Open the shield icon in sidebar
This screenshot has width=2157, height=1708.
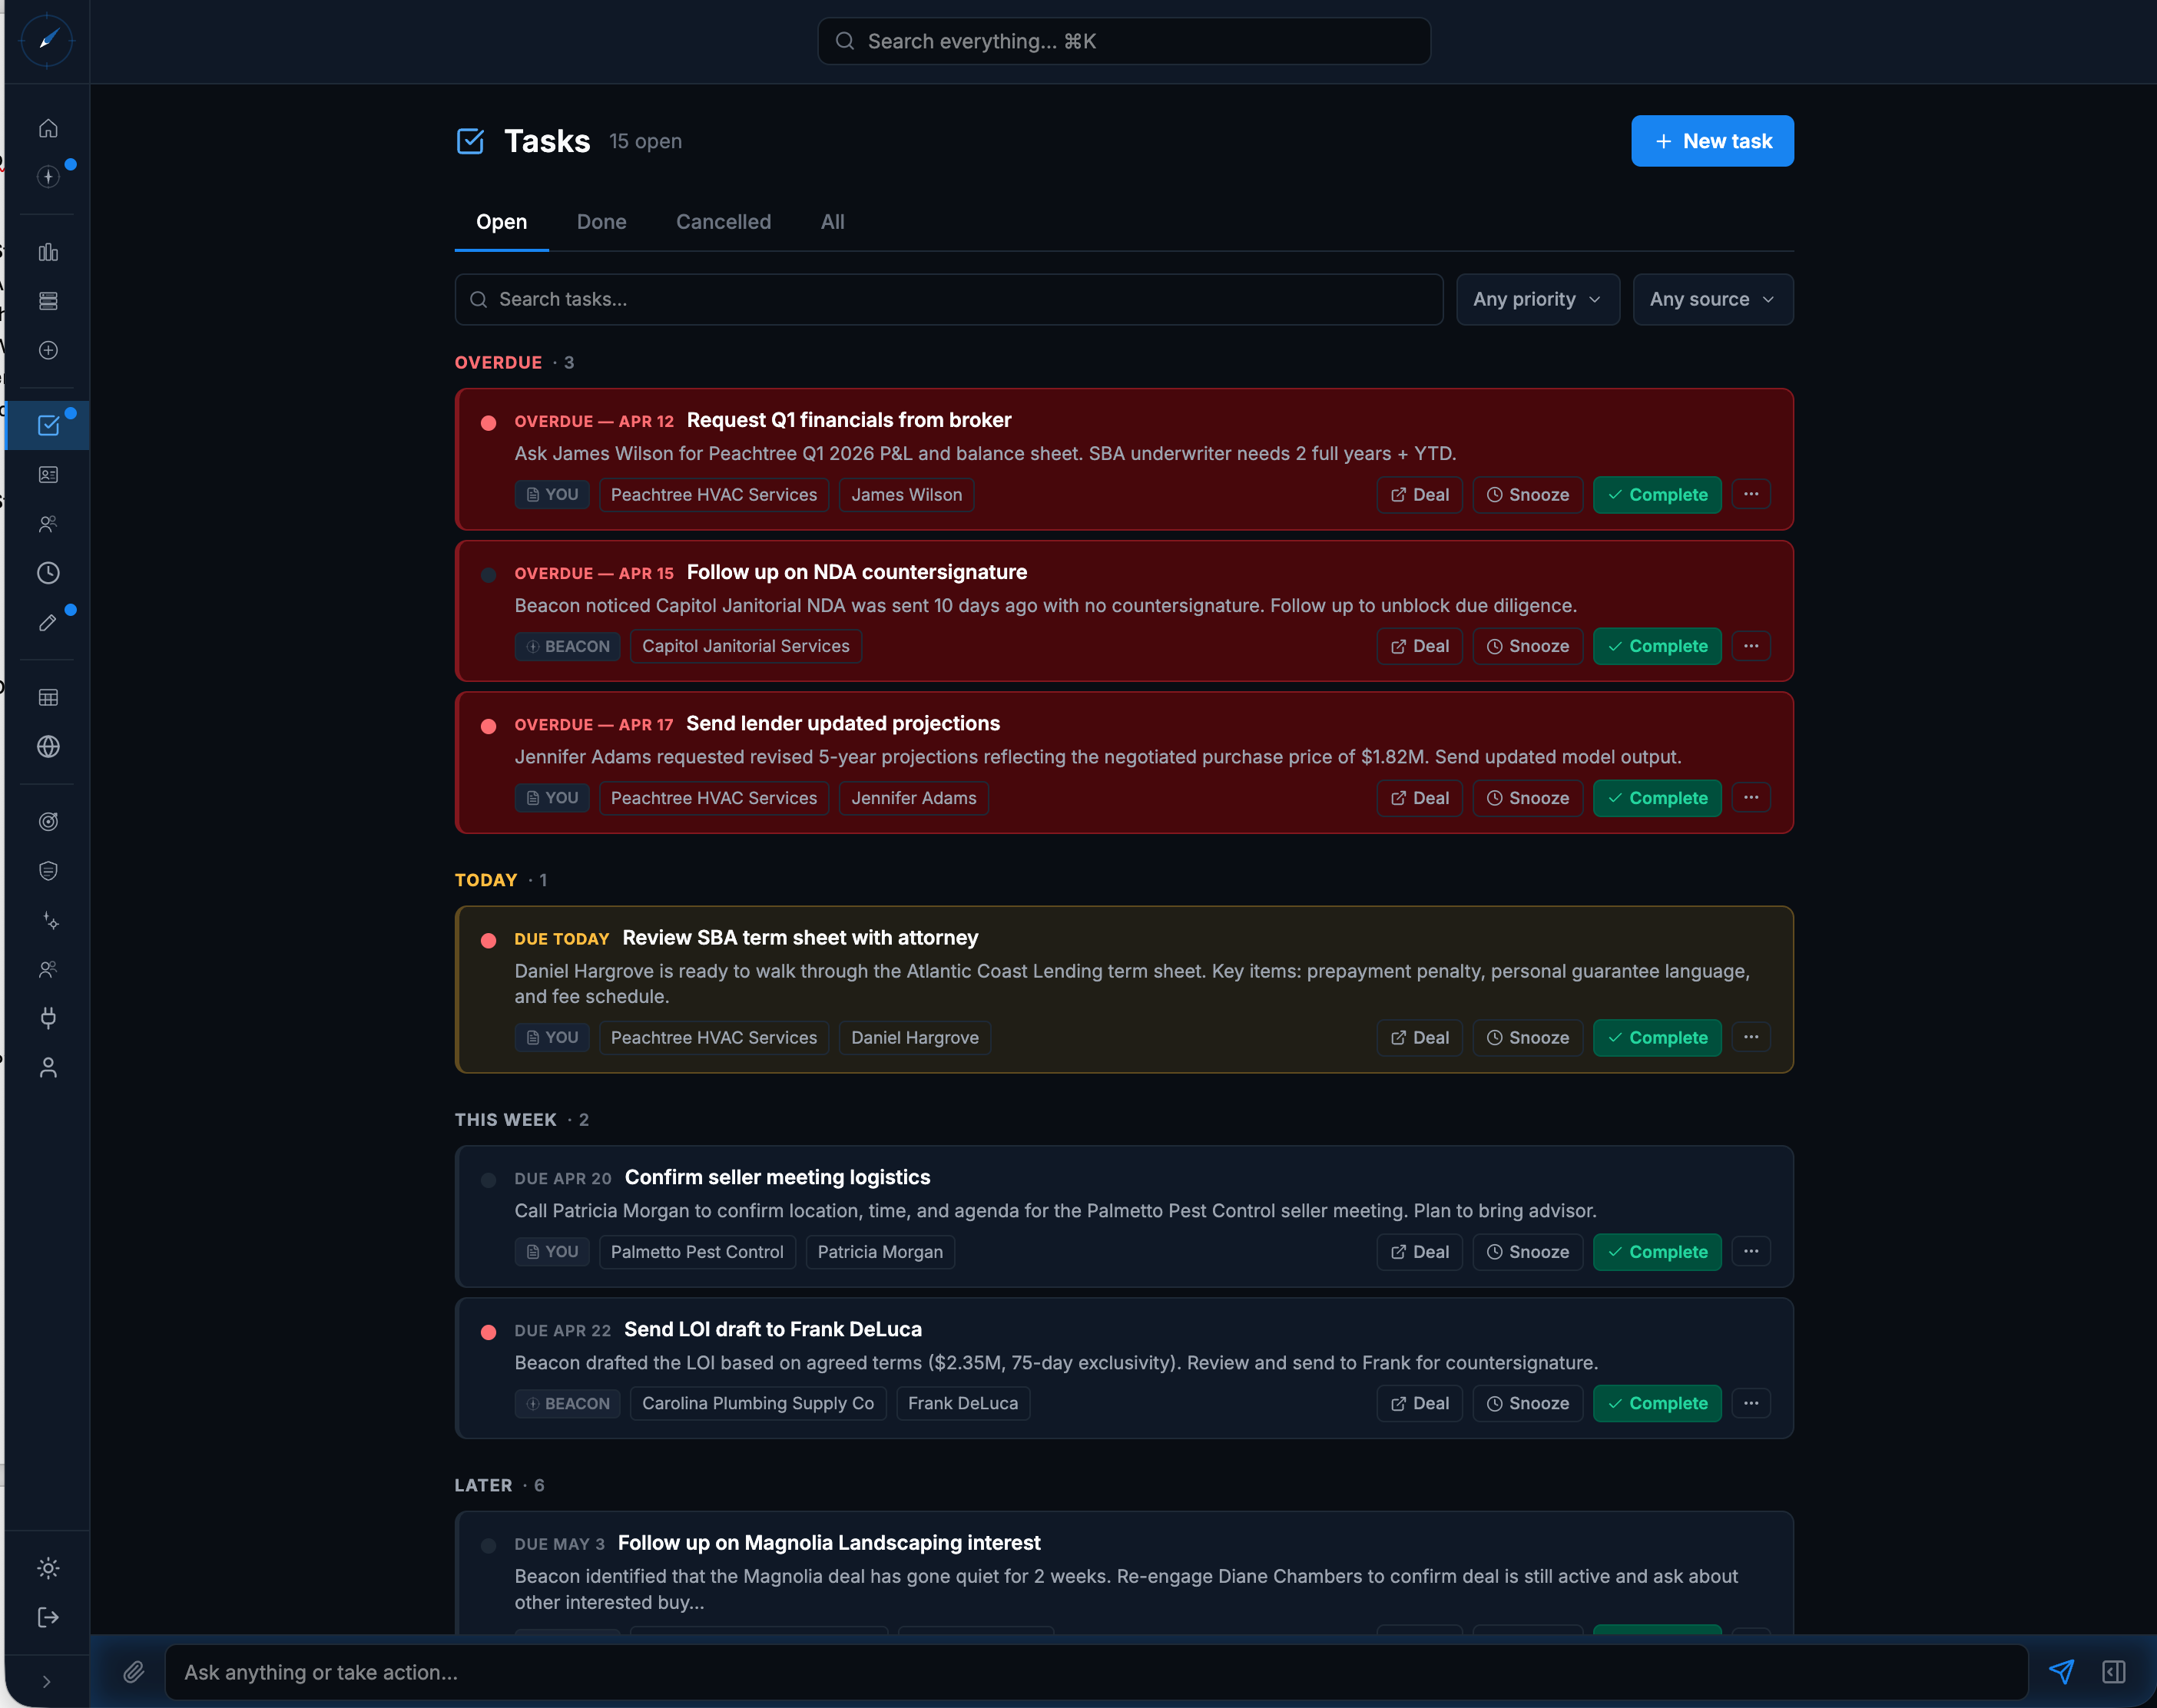tap(48, 871)
